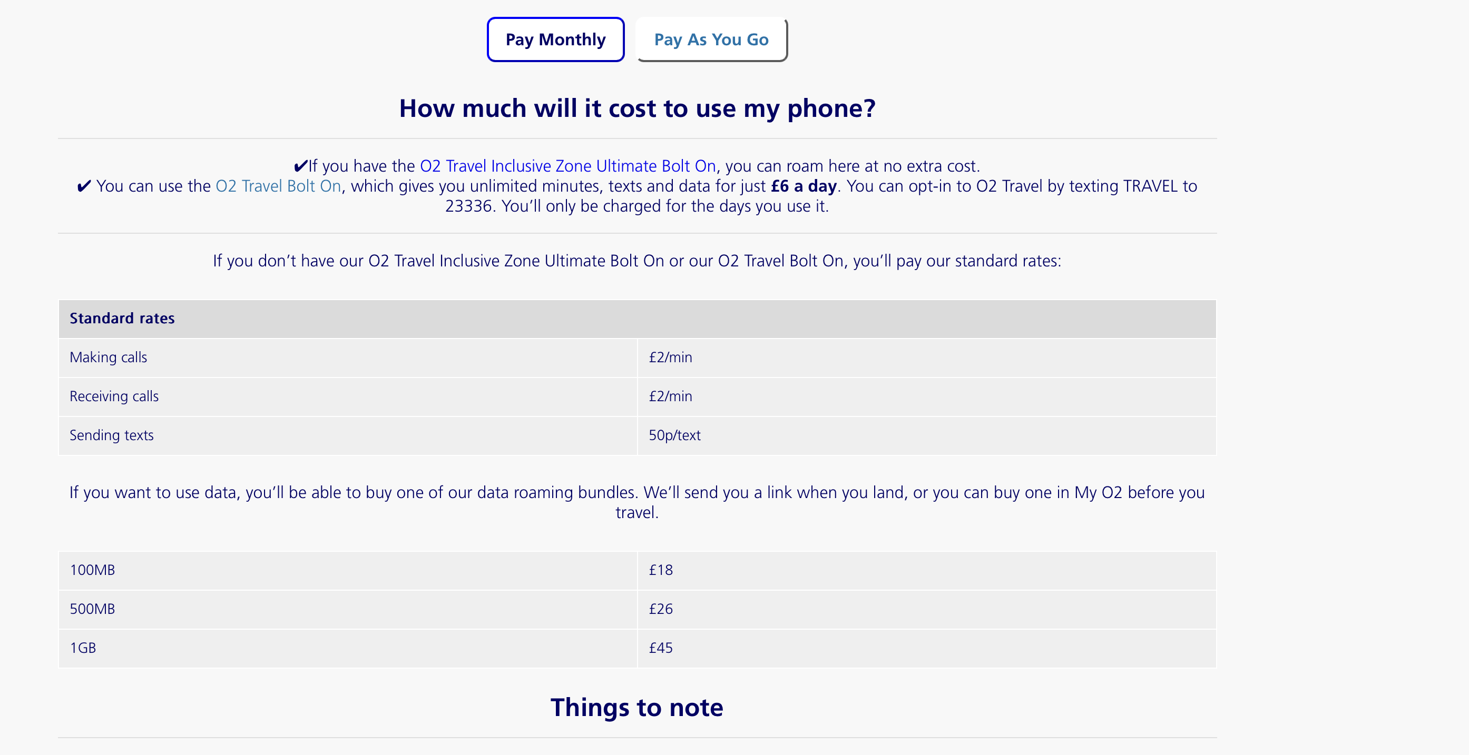Click the 50p/text price cell
Screen dimensions: 1469x755
click(674, 435)
